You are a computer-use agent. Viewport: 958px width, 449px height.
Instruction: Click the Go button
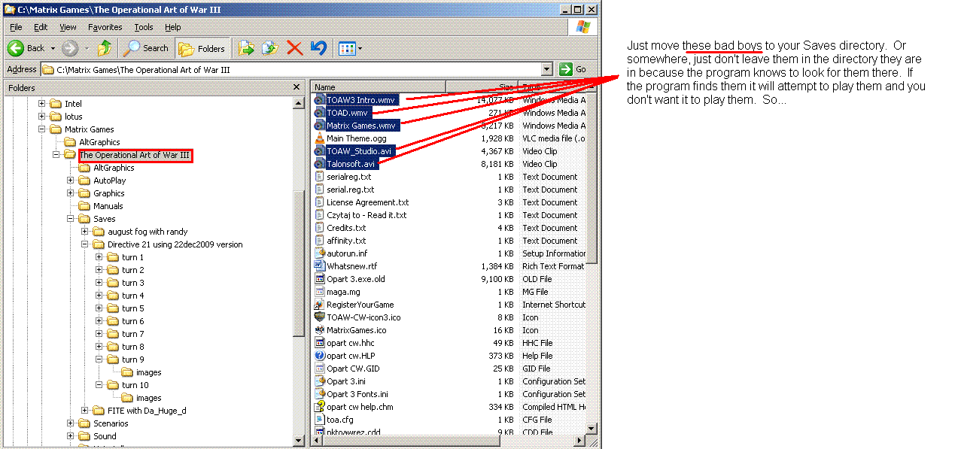coord(573,69)
